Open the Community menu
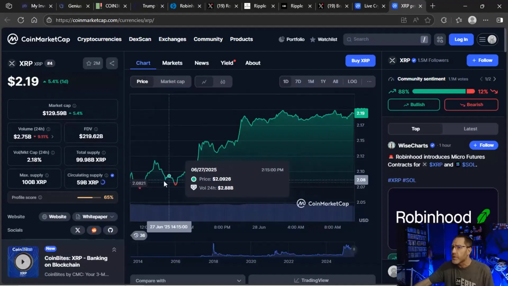This screenshot has height=286, width=508. 208,39
